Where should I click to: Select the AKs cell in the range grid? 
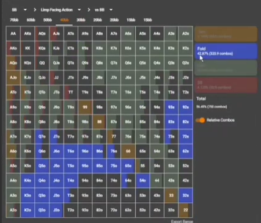28,34
